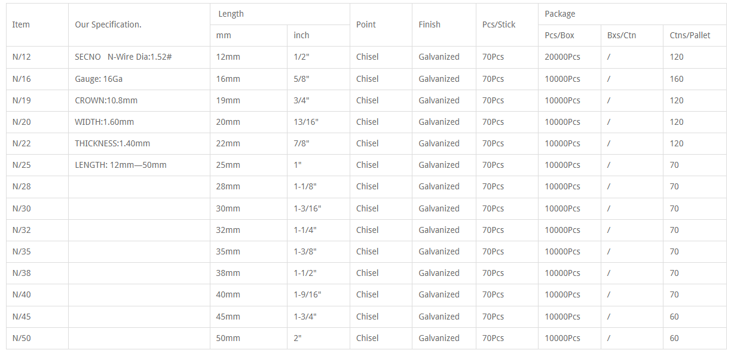Image resolution: width=734 pixels, height=350 pixels.
Task: Select the Pcs/Stick column header
Action: point(507,24)
